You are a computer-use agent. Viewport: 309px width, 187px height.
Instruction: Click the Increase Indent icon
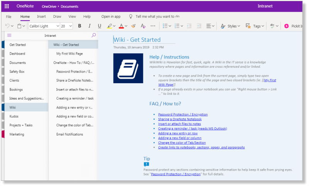(199, 26)
